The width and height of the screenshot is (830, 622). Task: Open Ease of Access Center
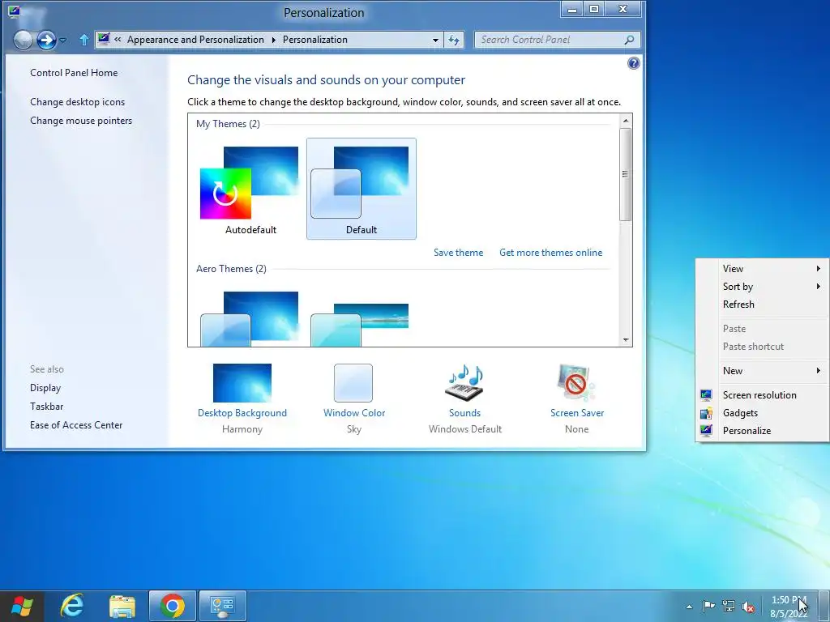tap(76, 425)
